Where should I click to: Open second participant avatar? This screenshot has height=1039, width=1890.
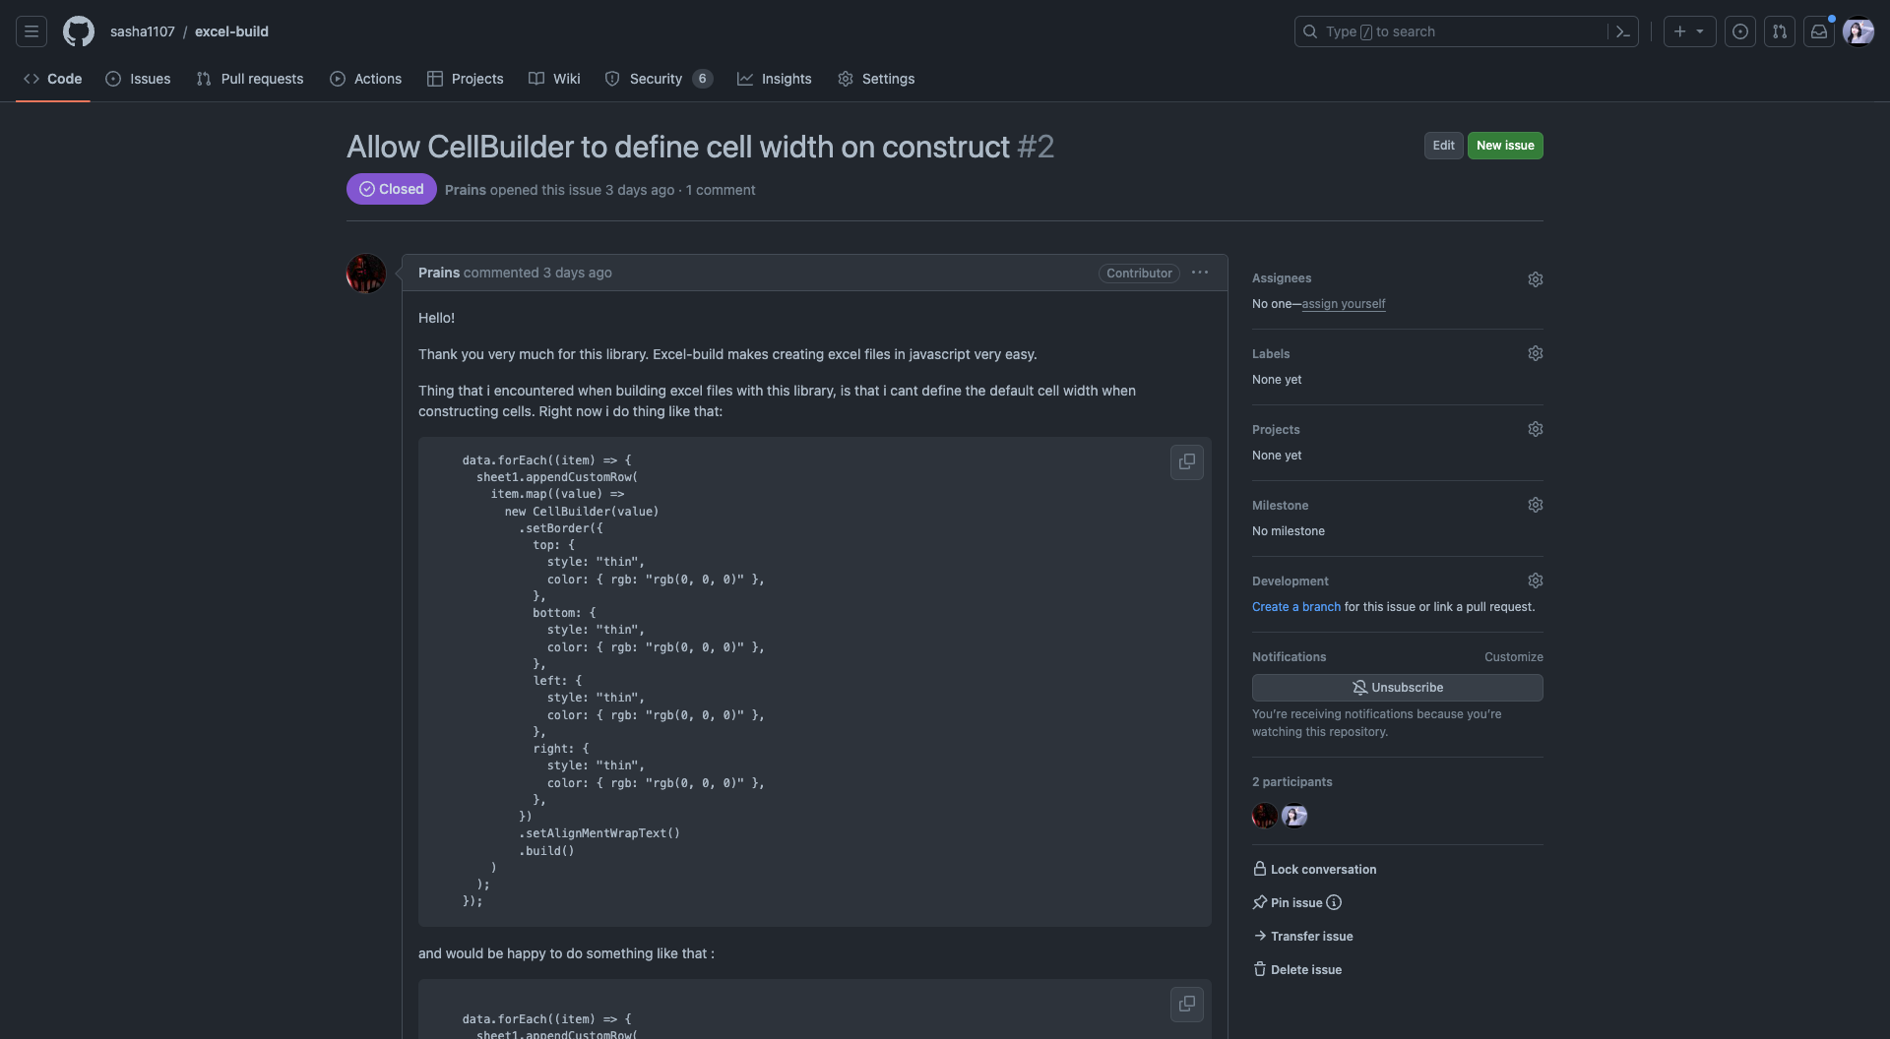pyautogui.click(x=1294, y=816)
